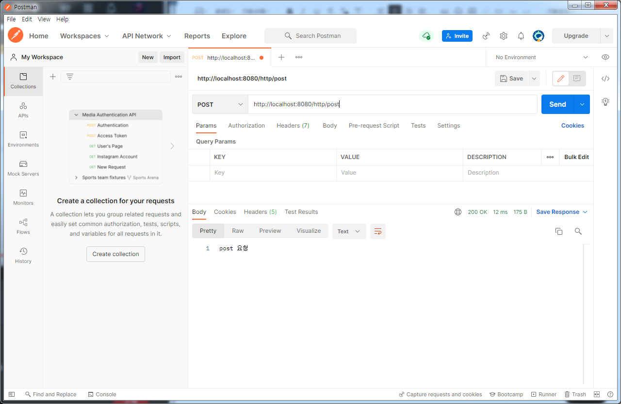
Task: Open the capture requests satellite icon
Action: pos(486,36)
